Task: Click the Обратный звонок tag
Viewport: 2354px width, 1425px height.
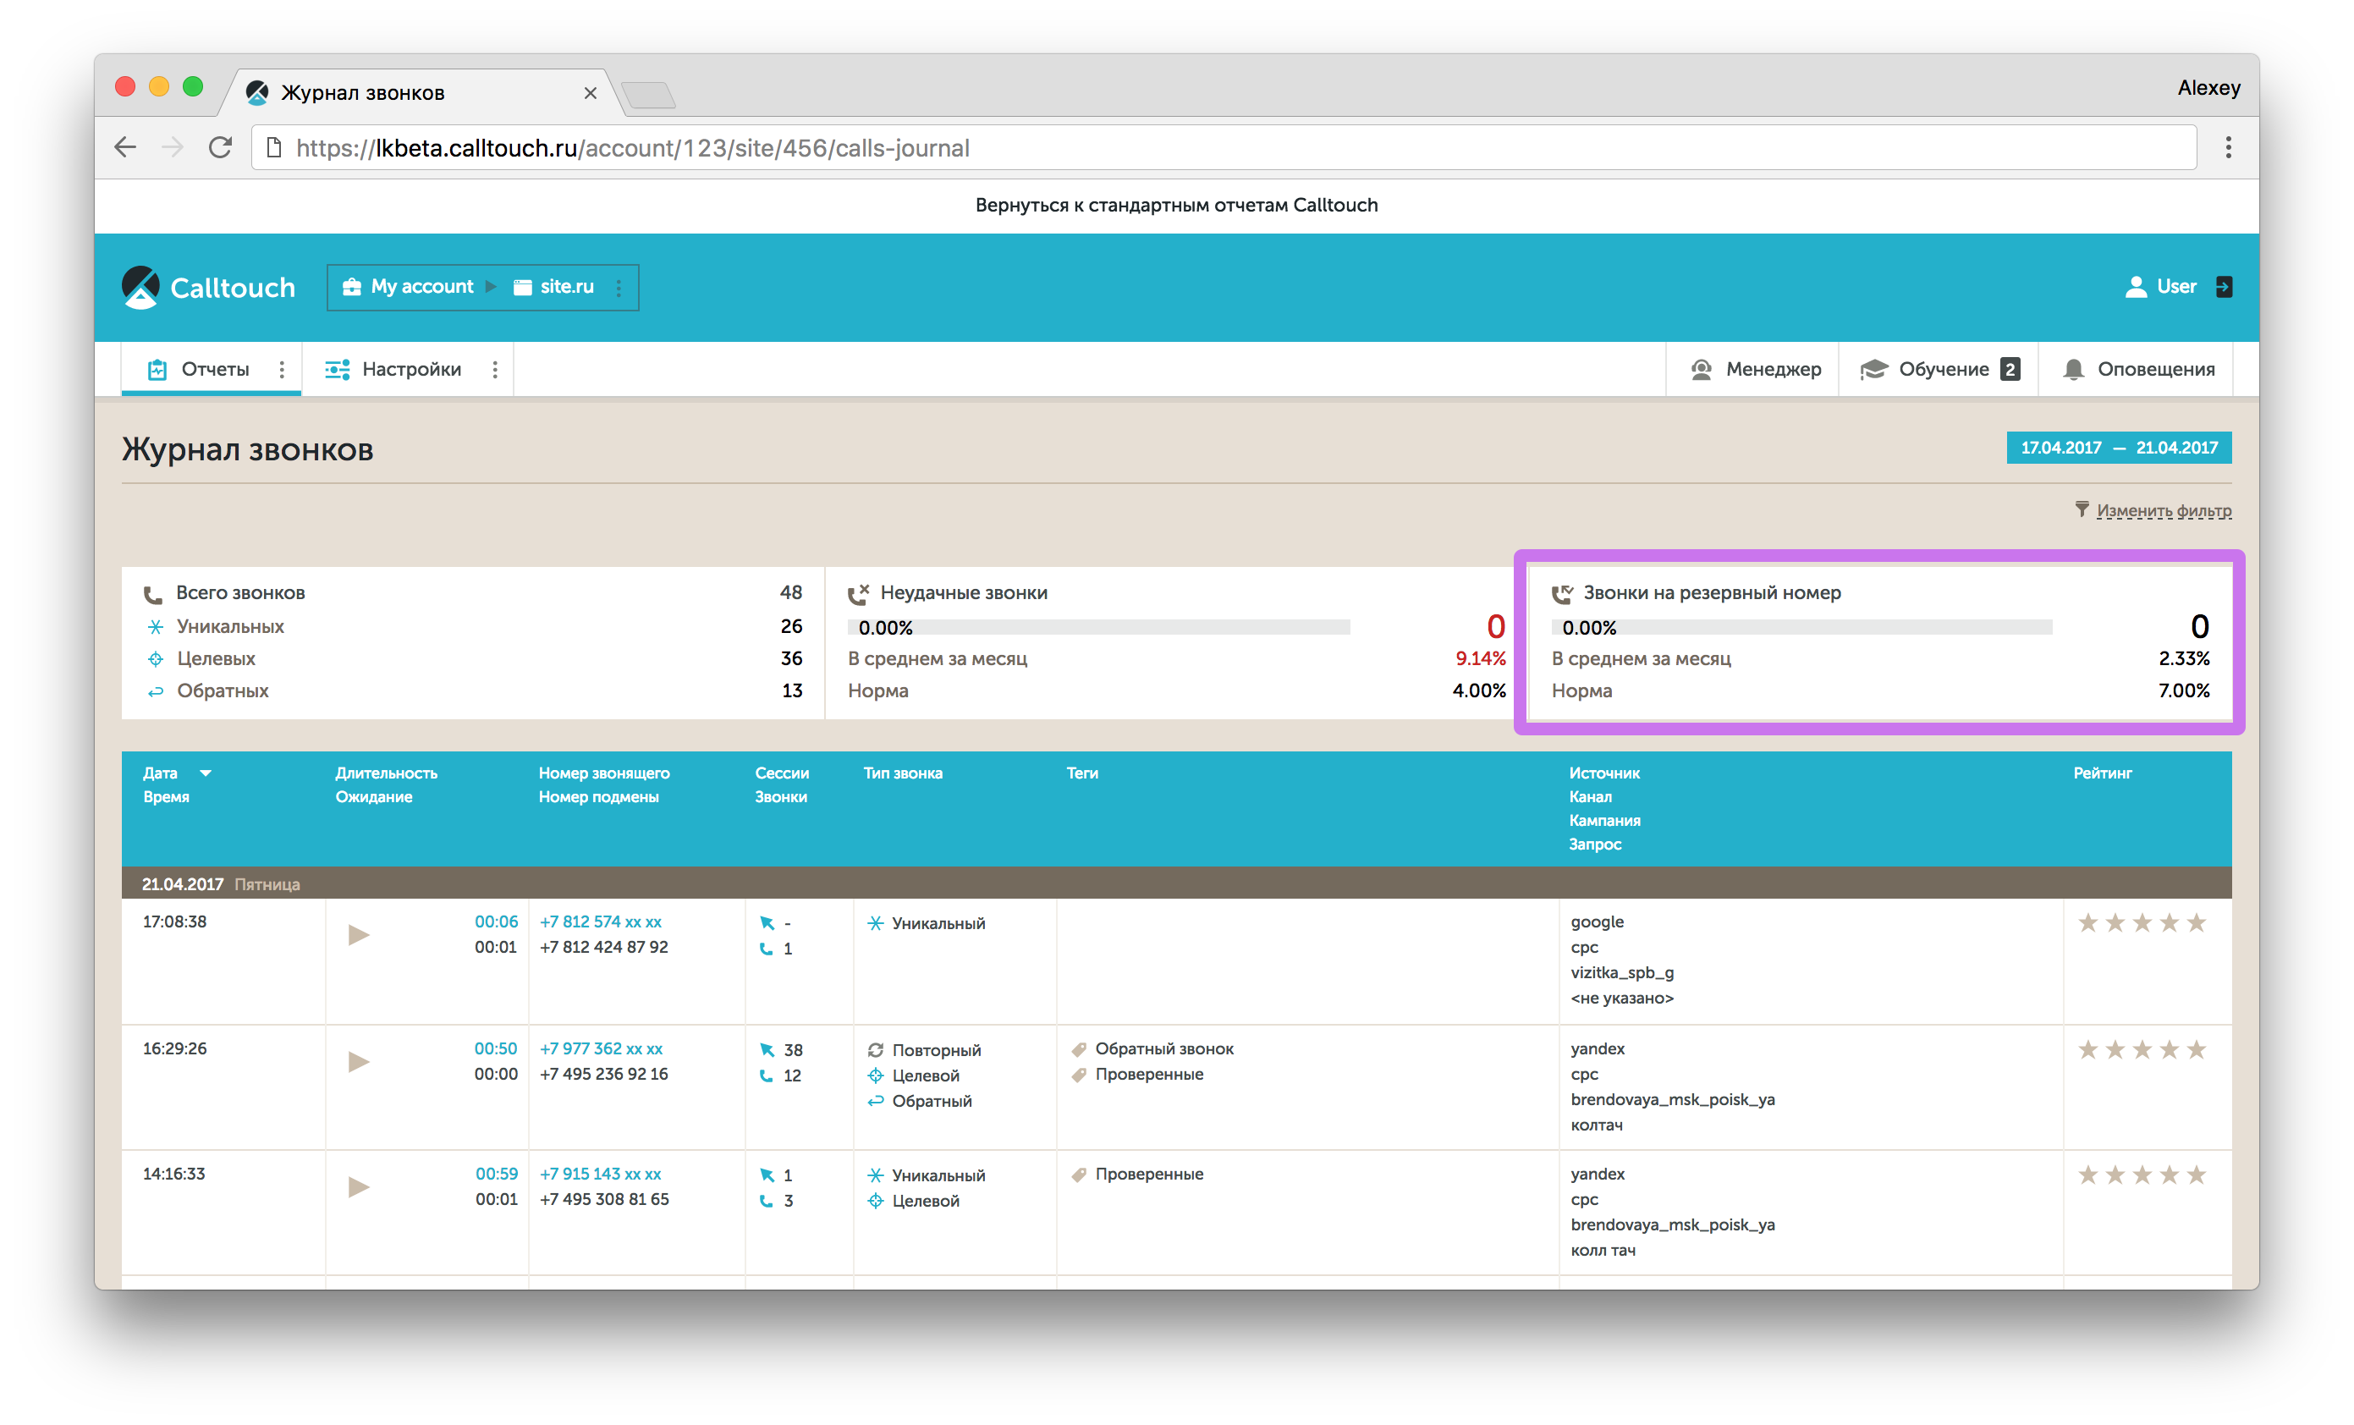Action: point(1163,1048)
